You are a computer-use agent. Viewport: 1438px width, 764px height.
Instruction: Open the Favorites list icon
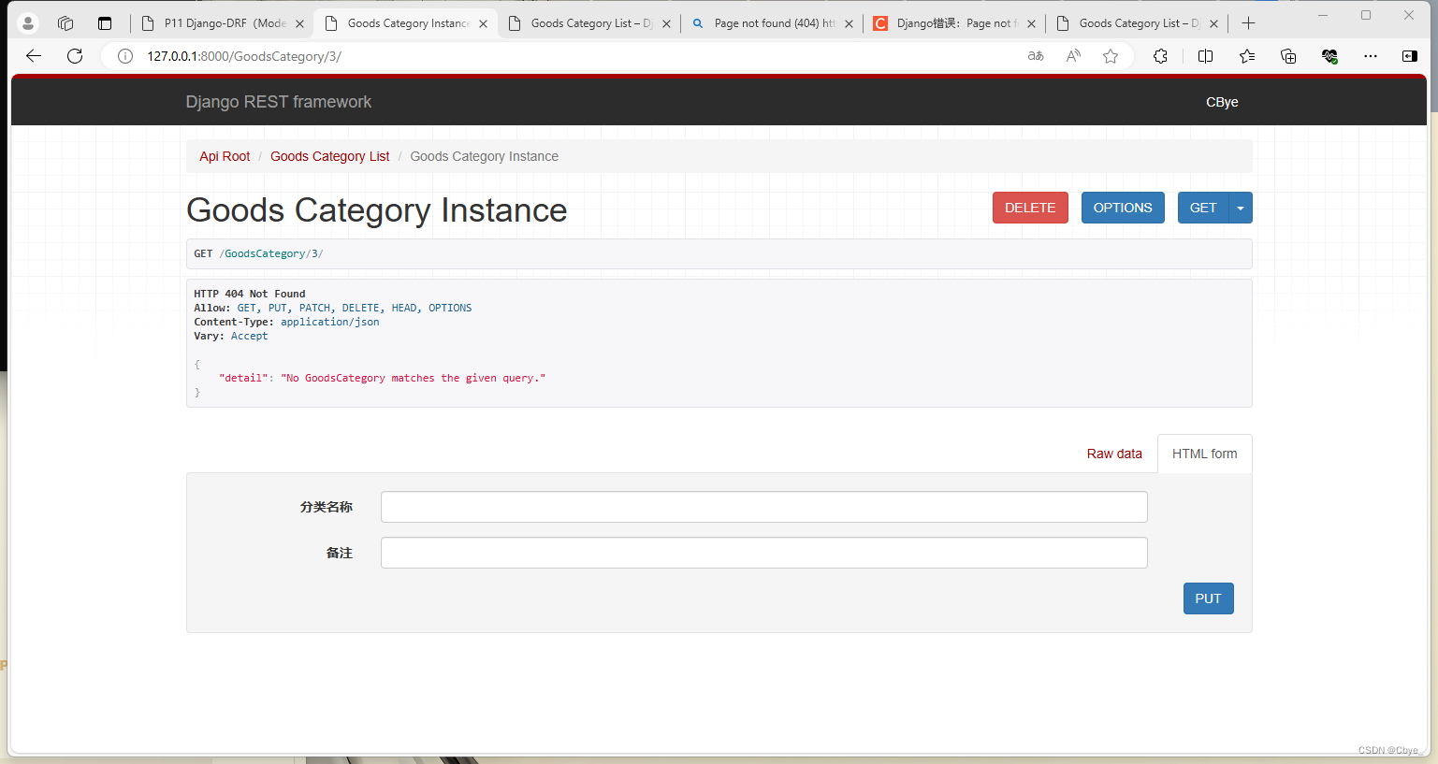[x=1247, y=56]
